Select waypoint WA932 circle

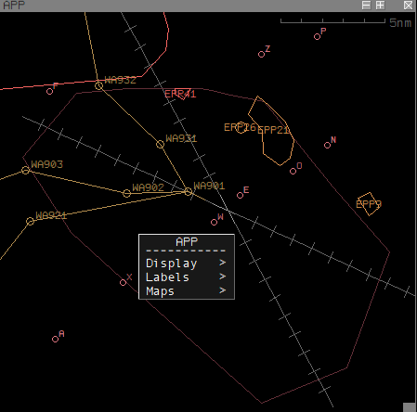(98, 86)
